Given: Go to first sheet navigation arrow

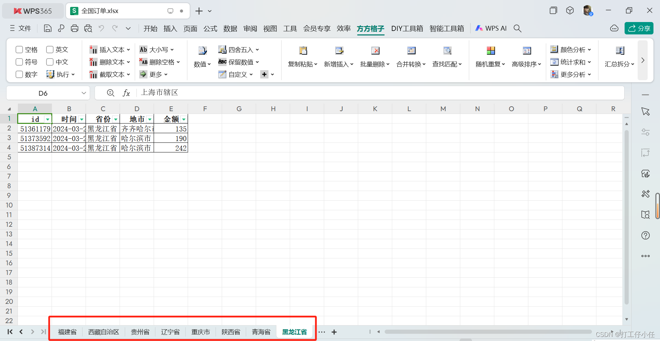Looking at the screenshot, I should pyautogui.click(x=10, y=332).
